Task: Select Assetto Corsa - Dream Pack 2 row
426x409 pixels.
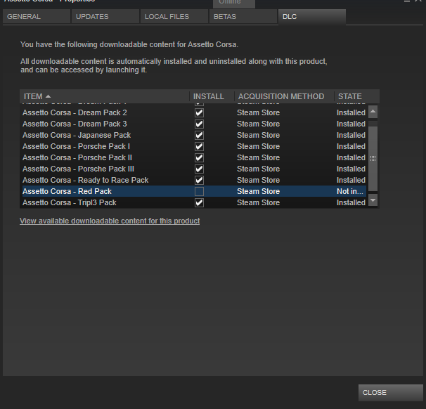Action: click(194, 112)
